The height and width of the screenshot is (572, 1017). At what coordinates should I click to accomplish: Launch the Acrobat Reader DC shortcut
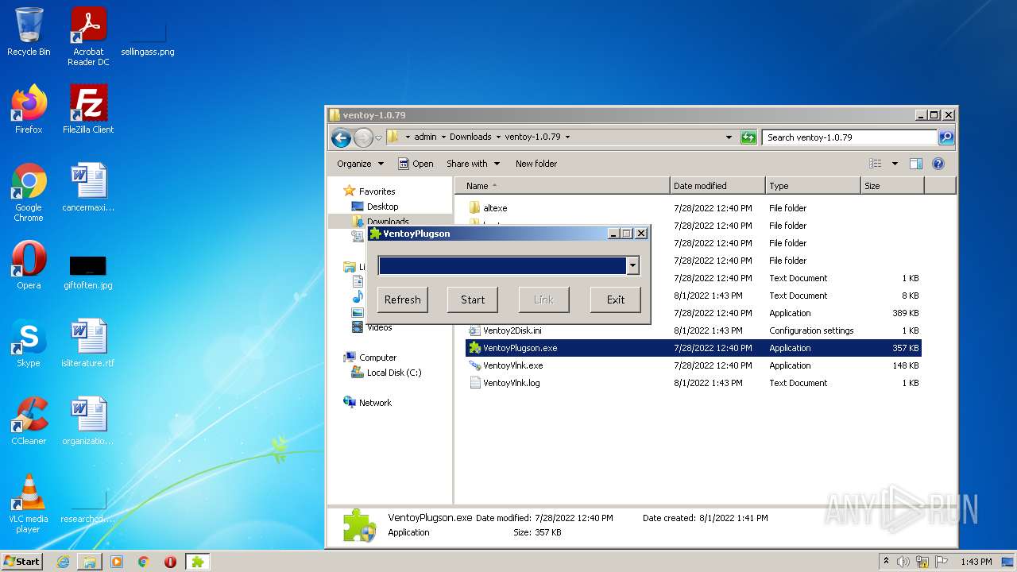(x=88, y=36)
